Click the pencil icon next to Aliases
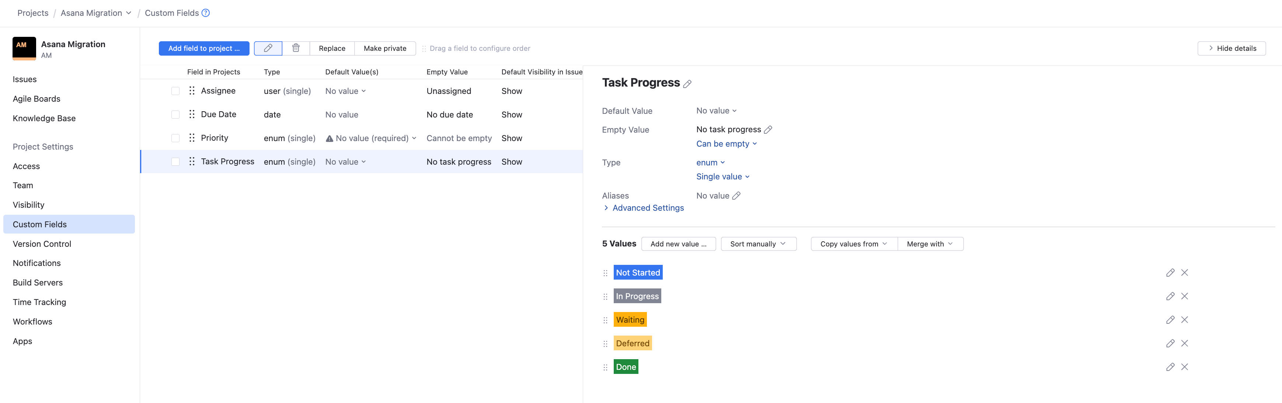Viewport: 1282px width, 403px height. 736,196
